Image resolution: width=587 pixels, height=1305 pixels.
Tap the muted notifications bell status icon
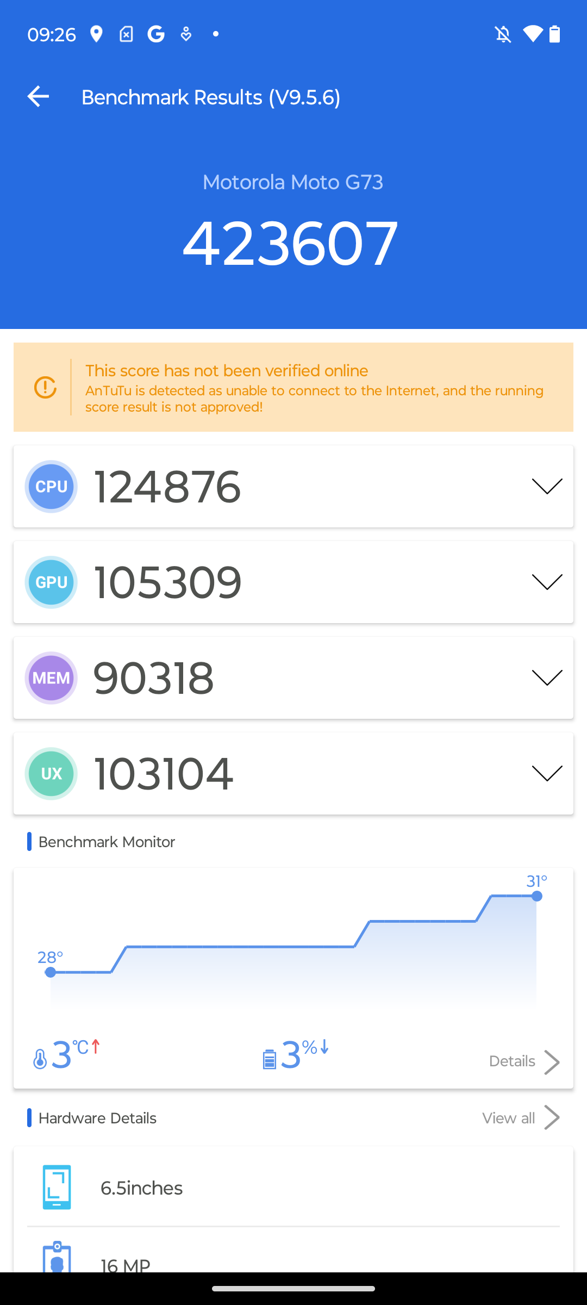[503, 34]
